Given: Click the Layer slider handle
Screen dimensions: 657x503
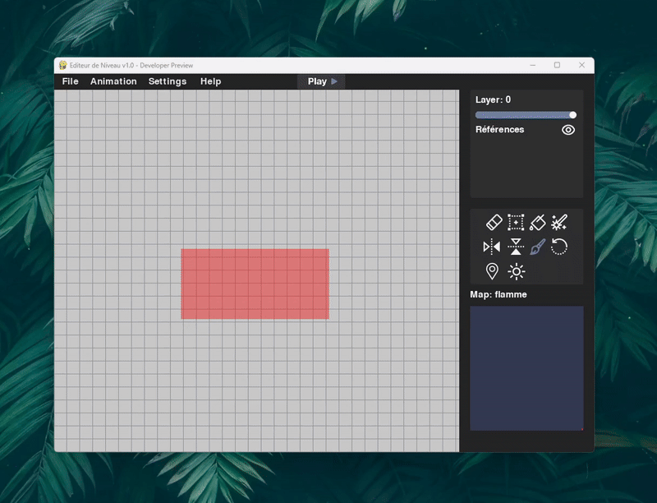Looking at the screenshot, I should click(x=572, y=115).
